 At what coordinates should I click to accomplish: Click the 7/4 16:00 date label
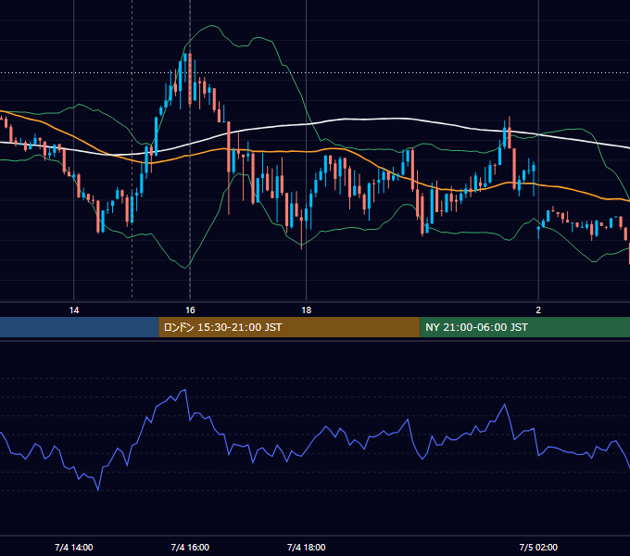tap(190, 547)
